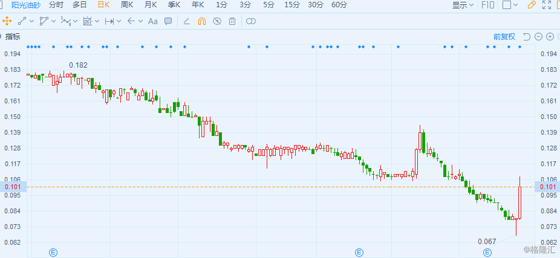The image size is (560, 258).
Task: Click the 前复权 adjustment link
Action: click(x=504, y=36)
